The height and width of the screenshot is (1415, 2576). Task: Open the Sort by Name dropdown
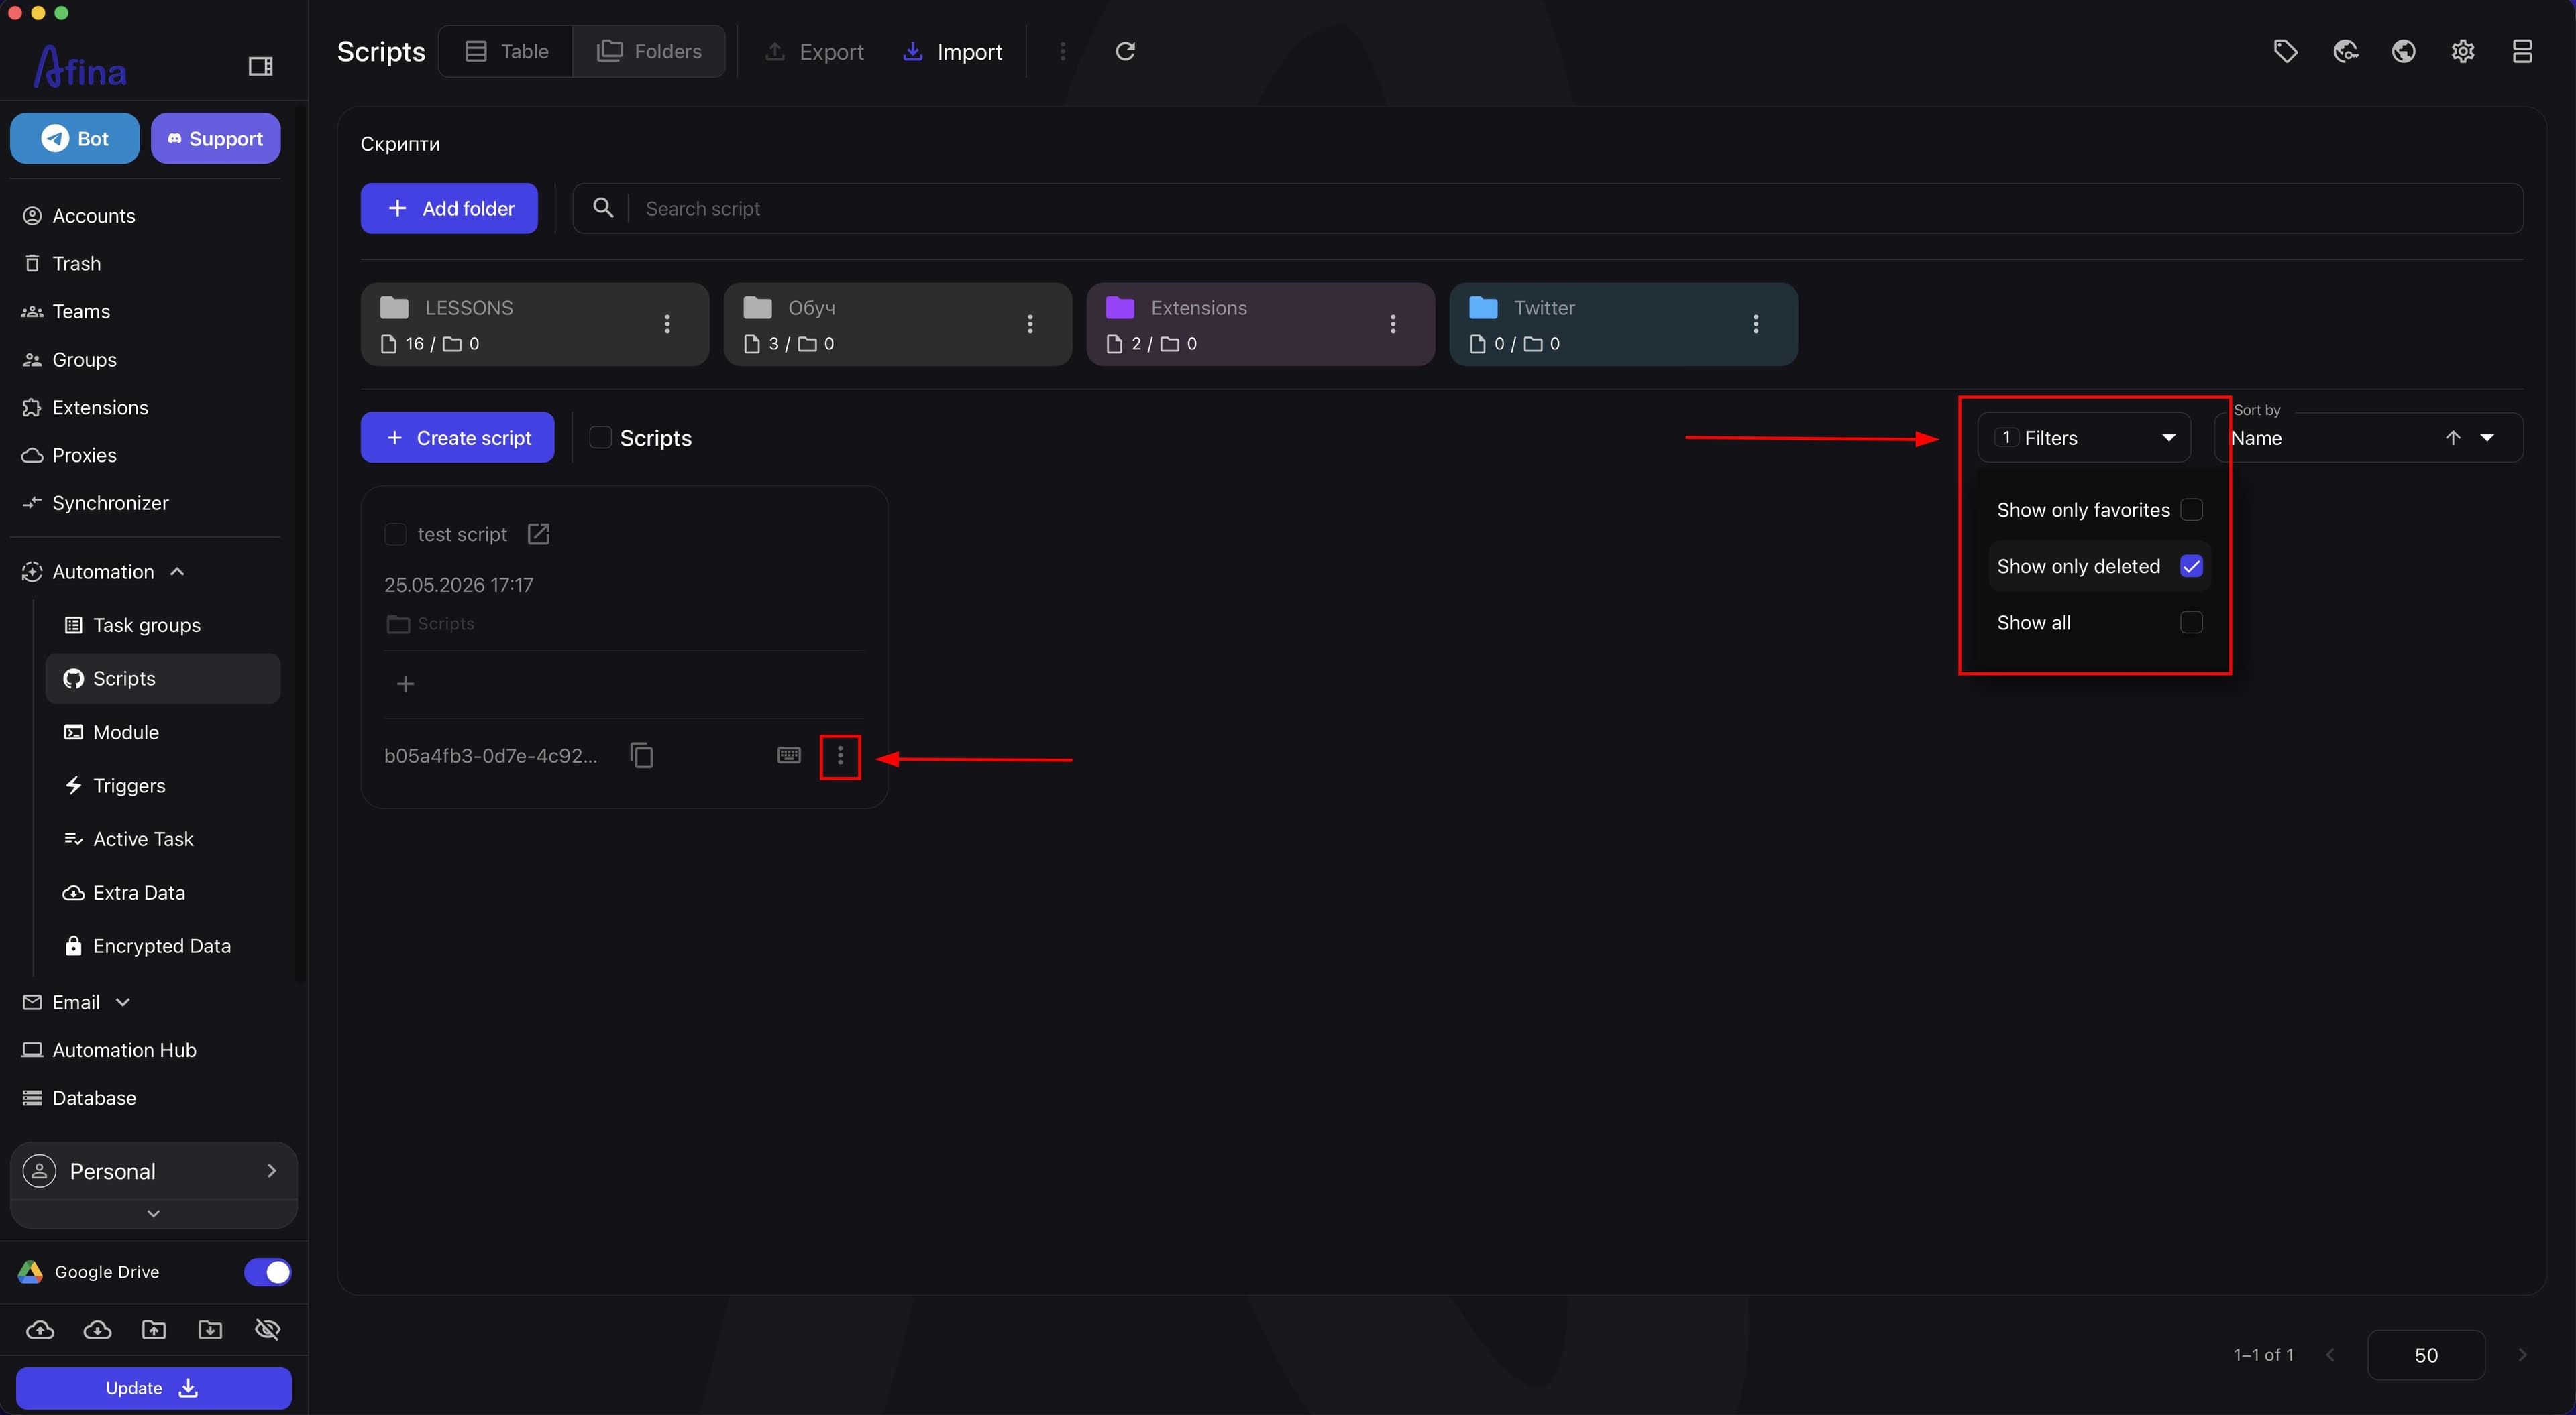[2369, 438]
